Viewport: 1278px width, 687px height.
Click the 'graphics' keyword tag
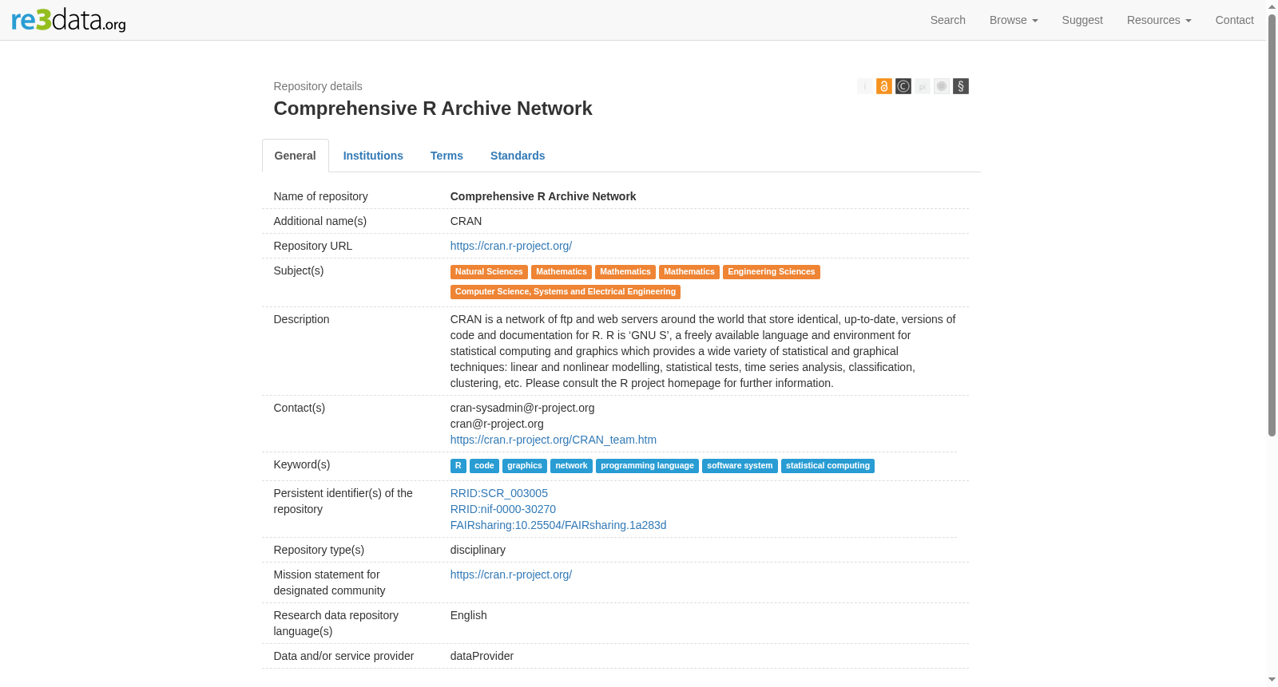coord(525,466)
